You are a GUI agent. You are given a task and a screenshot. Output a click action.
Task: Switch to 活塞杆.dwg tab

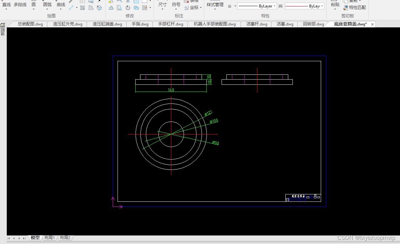point(257,24)
